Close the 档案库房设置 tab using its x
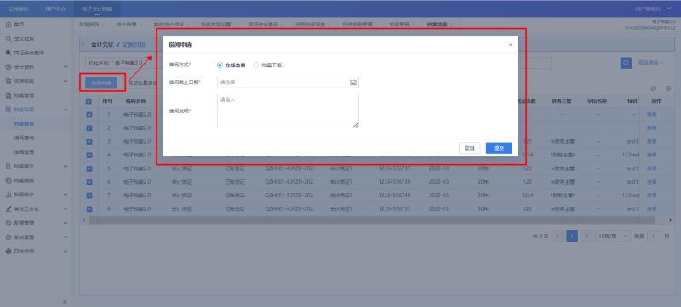This screenshot has height=307, width=681. [235, 25]
